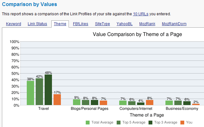Toggle the Top 5 Average legend label
Image resolution: width=204 pixels, height=127 pixels.
tap(134, 122)
